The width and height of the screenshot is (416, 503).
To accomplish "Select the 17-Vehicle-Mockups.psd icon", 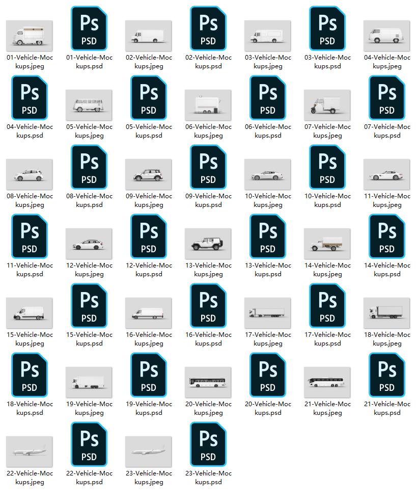I will (327, 305).
